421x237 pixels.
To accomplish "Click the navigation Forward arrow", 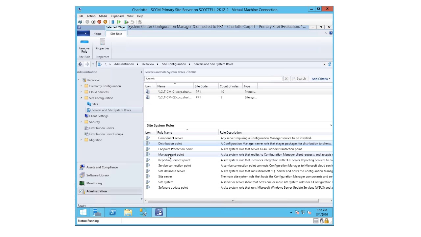I will 87,64.
